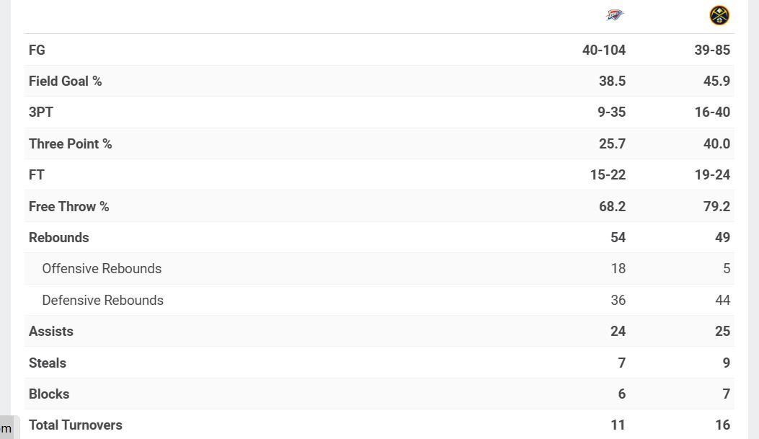
Task: Click the Three Point % label
Action: (x=70, y=143)
